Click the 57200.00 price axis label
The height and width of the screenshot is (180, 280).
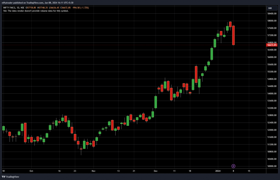pyautogui.click(x=272, y=35)
